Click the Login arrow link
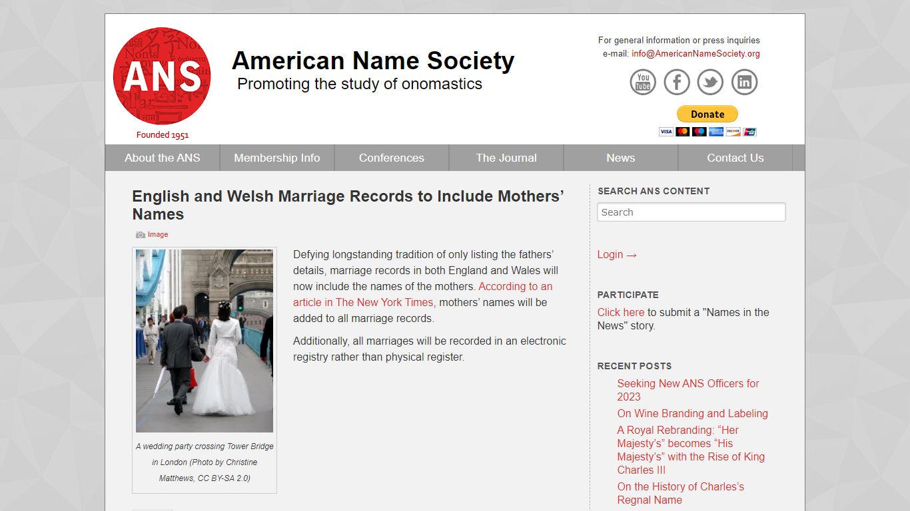The height and width of the screenshot is (511, 910). click(617, 254)
